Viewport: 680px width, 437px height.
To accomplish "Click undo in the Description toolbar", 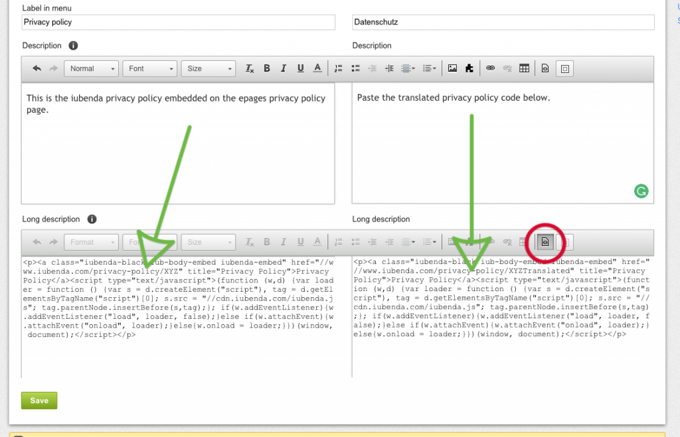I will coord(37,68).
